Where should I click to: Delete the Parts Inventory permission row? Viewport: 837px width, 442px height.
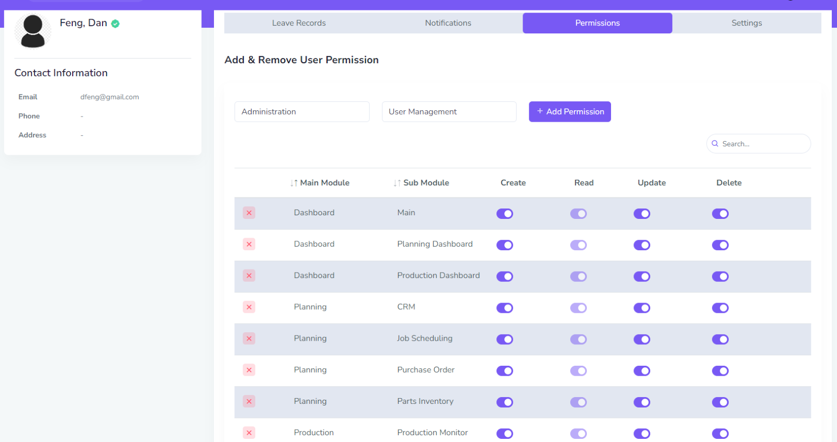point(249,401)
